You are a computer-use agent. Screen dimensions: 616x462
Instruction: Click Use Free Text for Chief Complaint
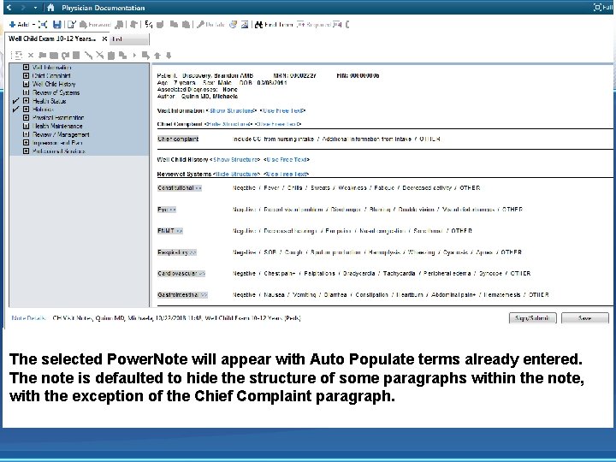click(278, 124)
